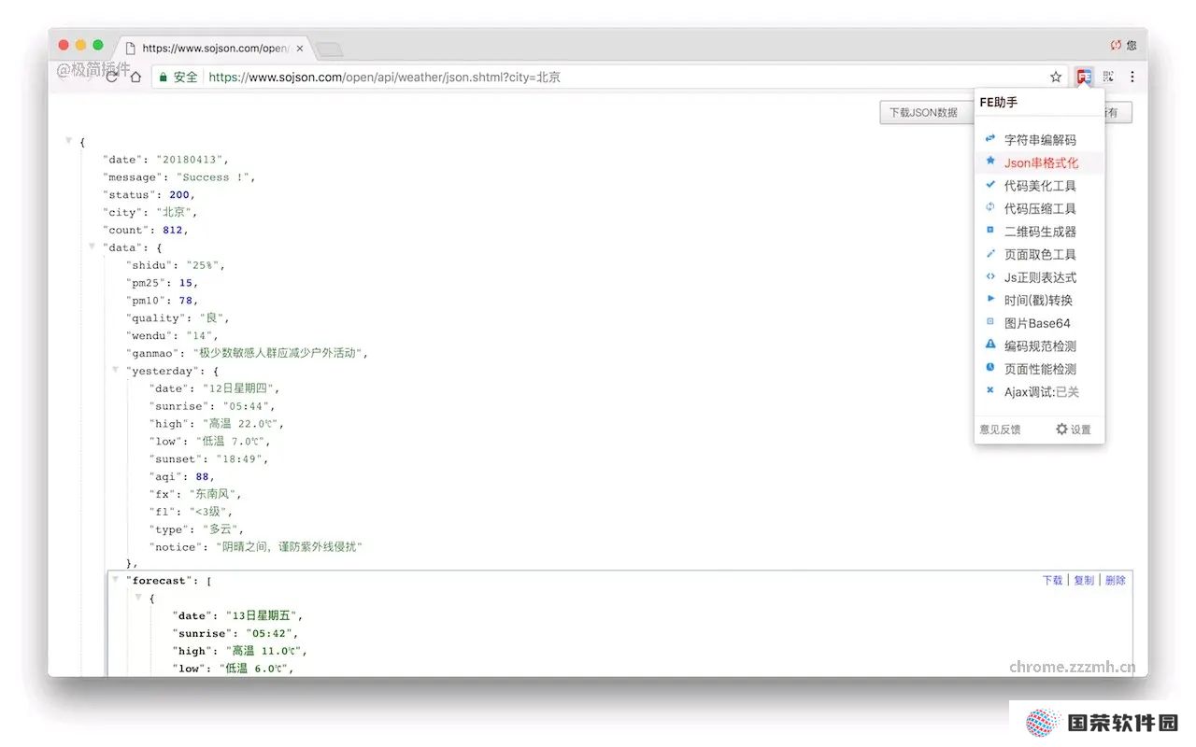Click the pm25 value 15
This screenshot has width=1196, height=747.
(185, 283)
